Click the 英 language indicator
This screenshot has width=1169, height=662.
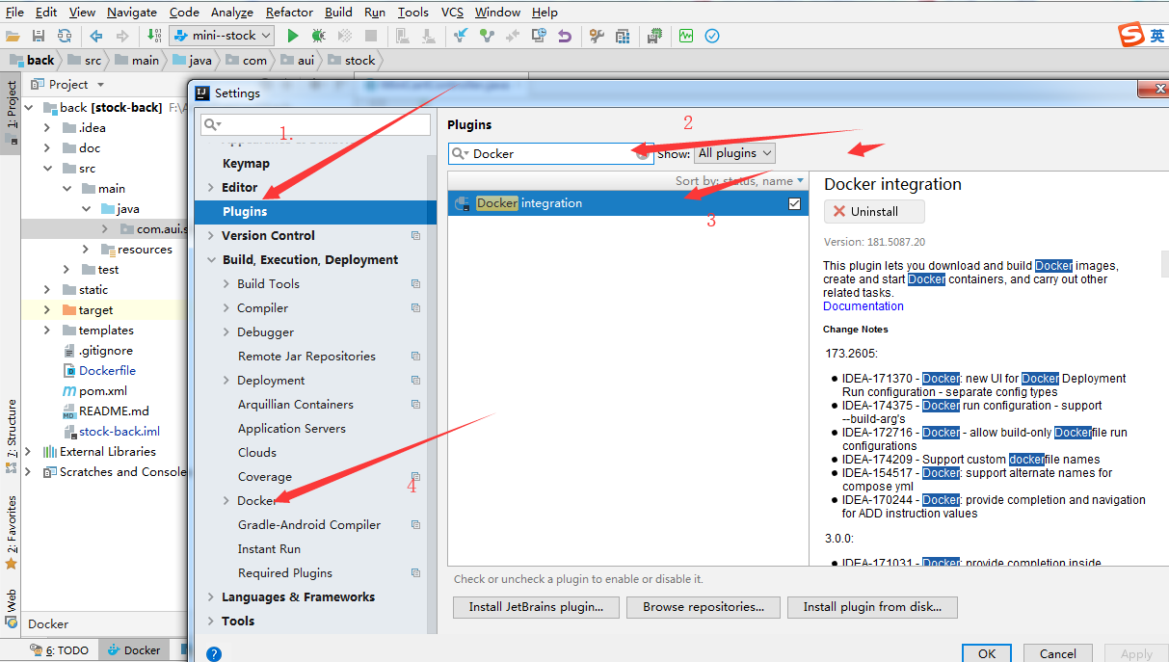point(1156,36)
